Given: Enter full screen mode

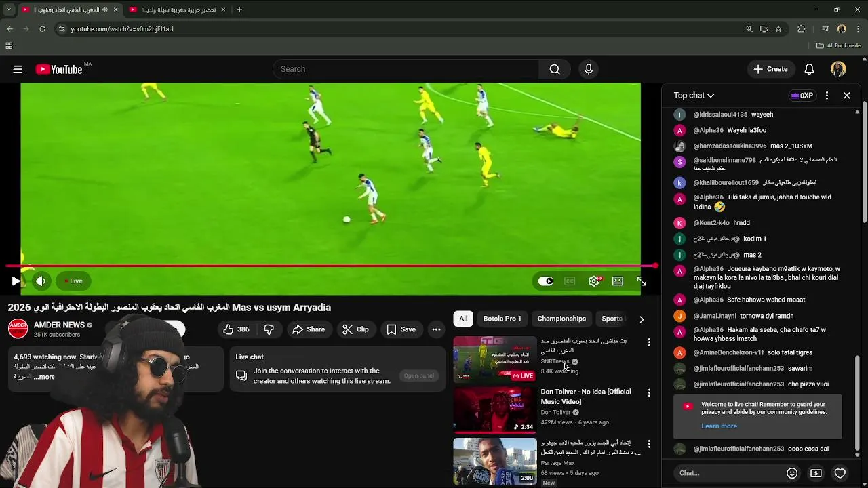Looking at the screenshot, I should 642,281.
